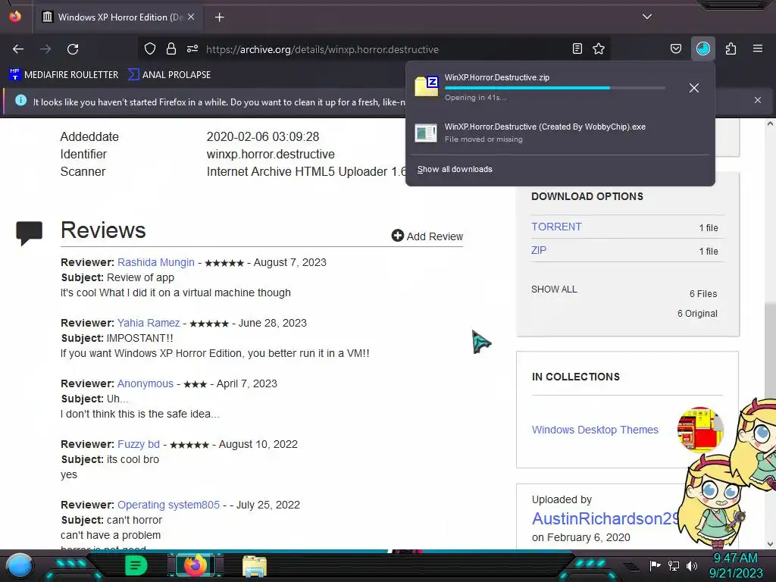Open site permissions icon in address bar

pyautogui.click(x=192, y=48)
